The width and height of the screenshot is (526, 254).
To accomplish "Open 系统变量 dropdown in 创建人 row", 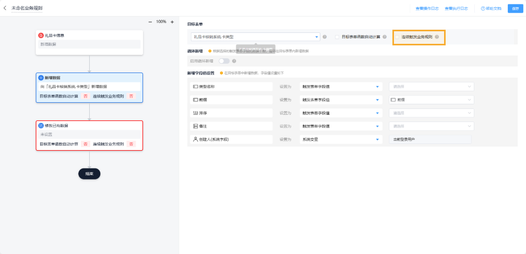I will 341,139.
